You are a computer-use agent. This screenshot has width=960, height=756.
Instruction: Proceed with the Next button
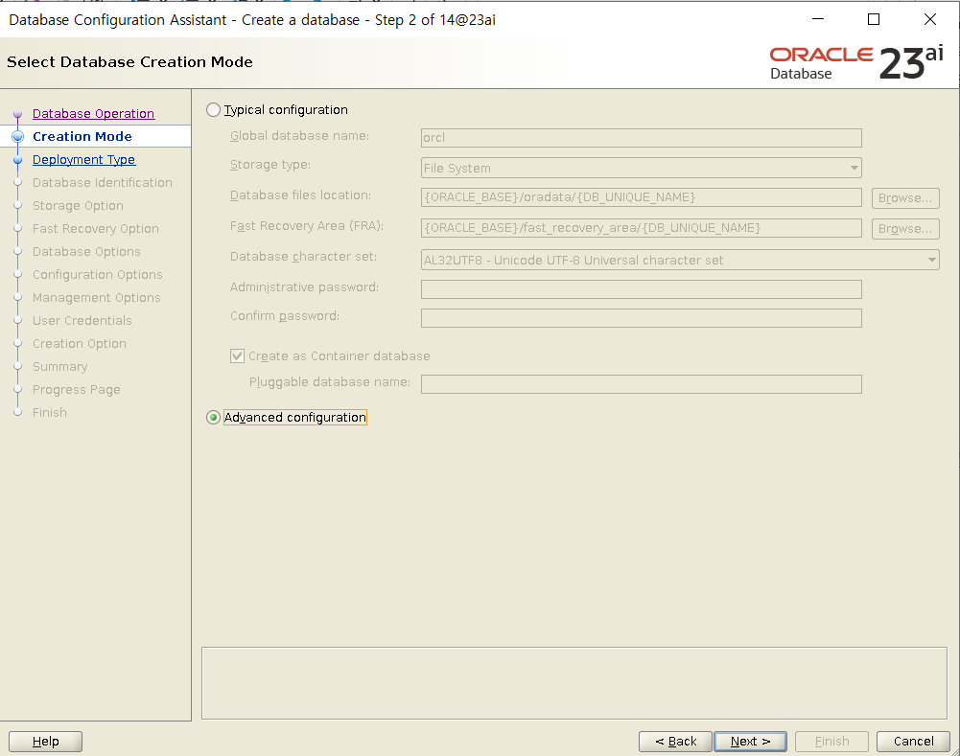pos(750,742)
